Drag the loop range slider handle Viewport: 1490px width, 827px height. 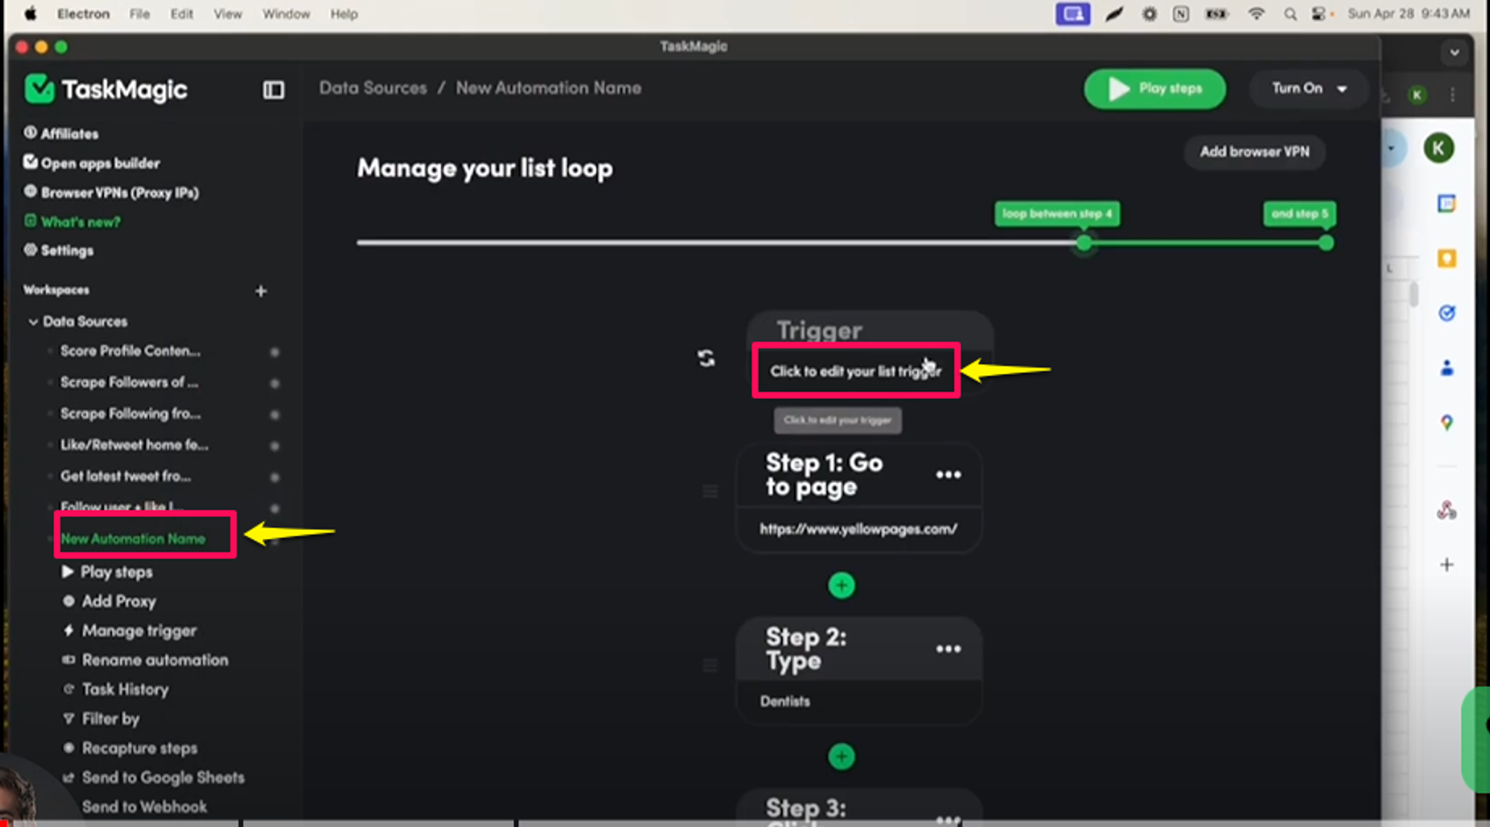pyautogui.click(x=1083, y=243)
